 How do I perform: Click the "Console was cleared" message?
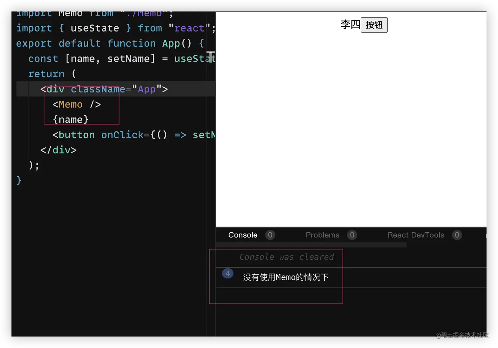(x=287, y=257)
